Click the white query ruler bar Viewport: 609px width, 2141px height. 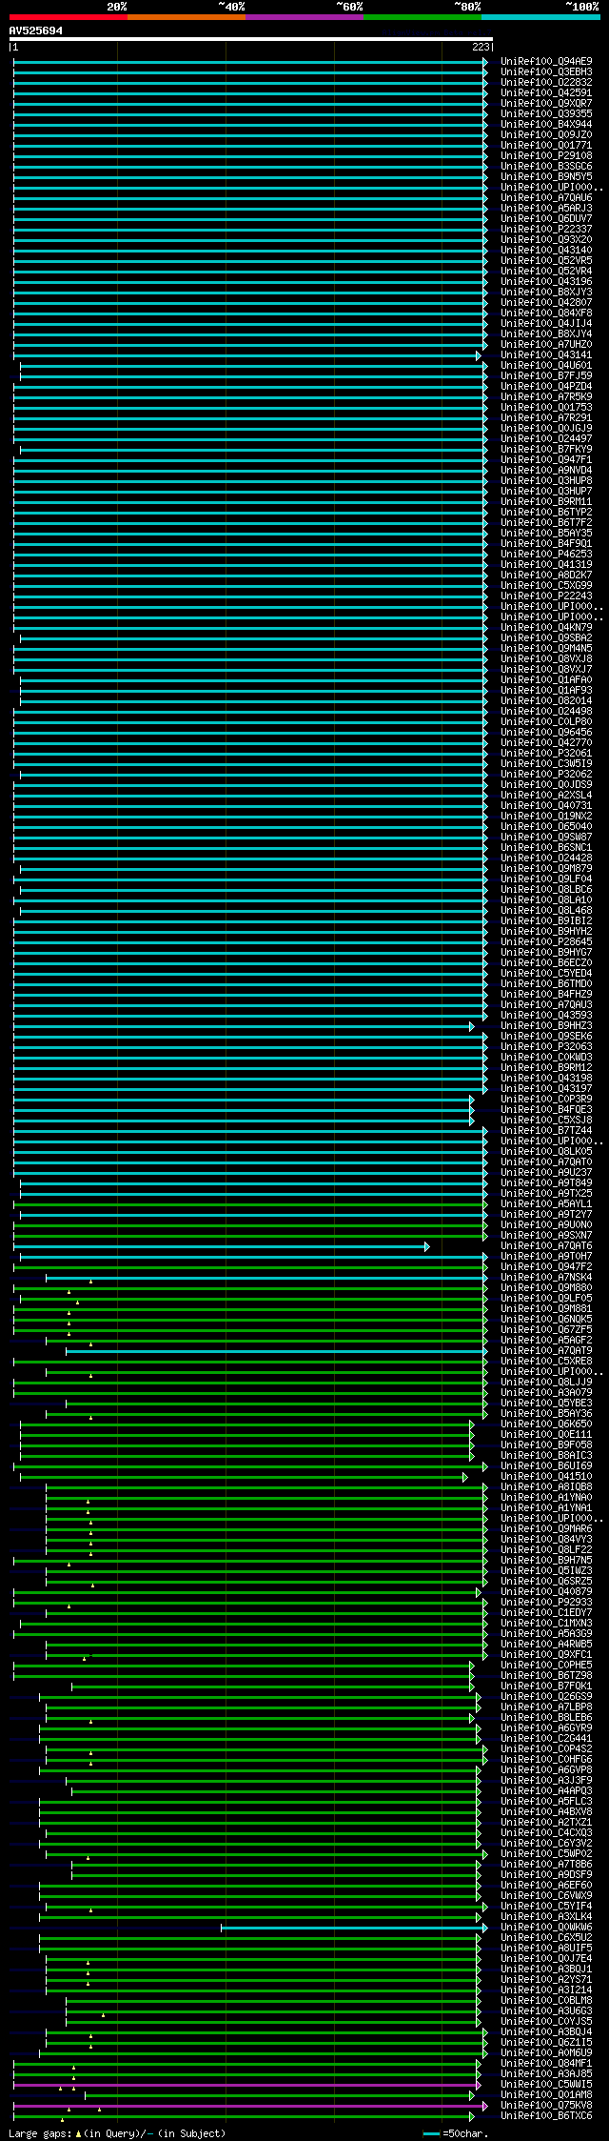pyautogui.click(x=251, y=39)
